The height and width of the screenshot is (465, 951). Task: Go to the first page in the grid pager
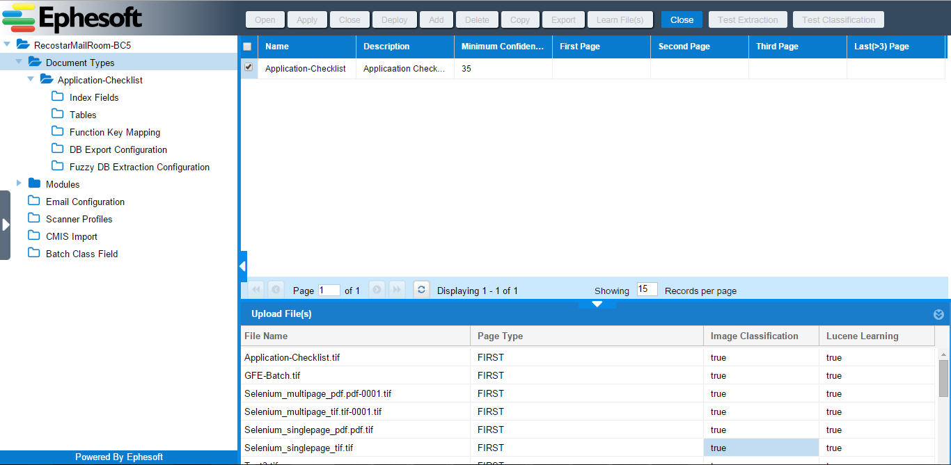[x=256, y=290]
